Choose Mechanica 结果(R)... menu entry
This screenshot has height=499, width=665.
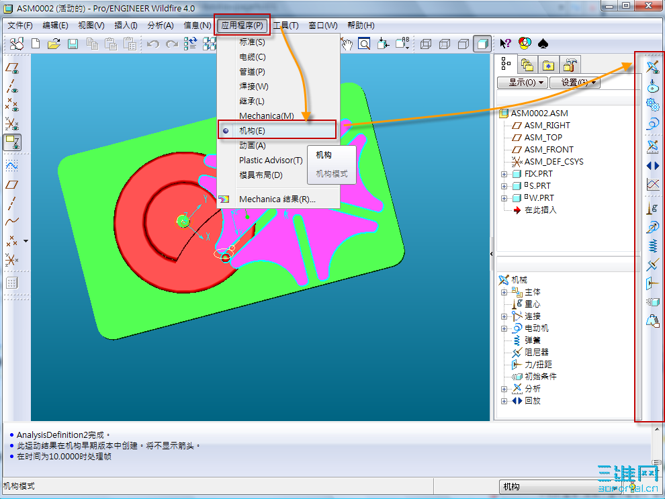point(279,199)
